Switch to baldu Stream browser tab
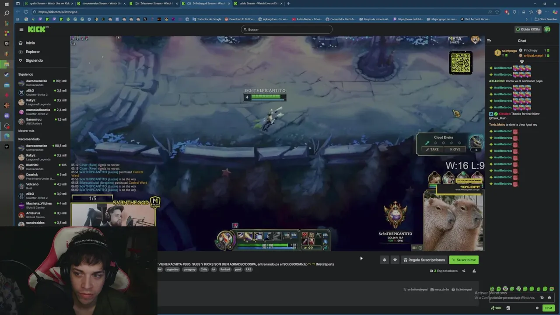This screenshot has width=560, height=315. tap(259, 3)
